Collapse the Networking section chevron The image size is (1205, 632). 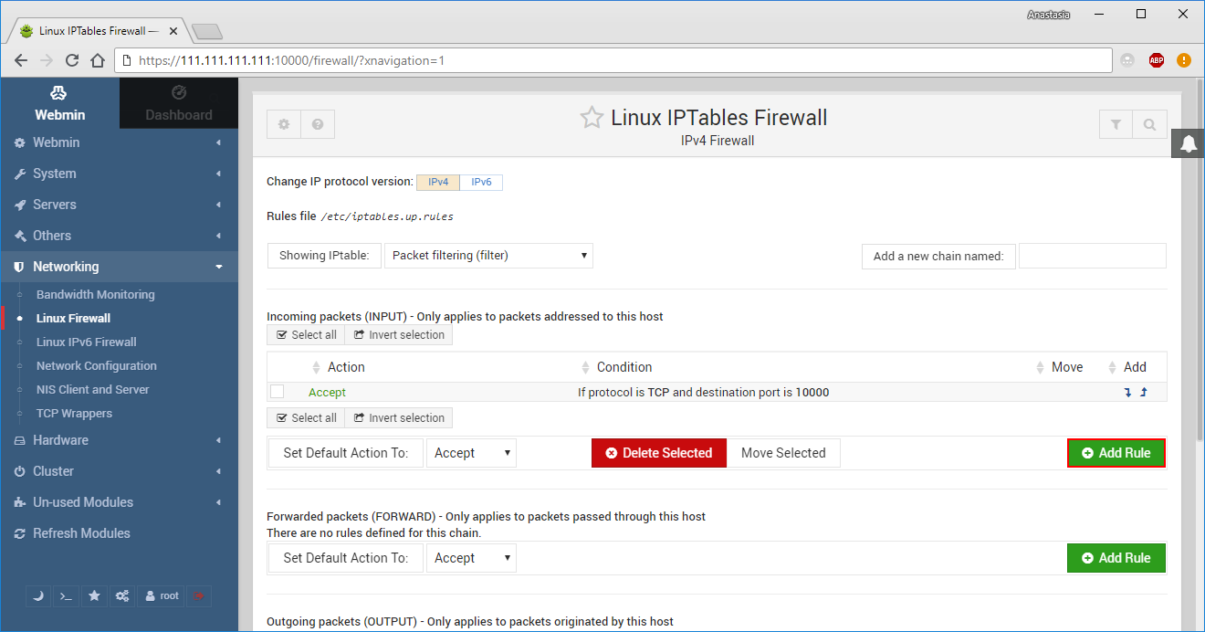click(218, 266)
